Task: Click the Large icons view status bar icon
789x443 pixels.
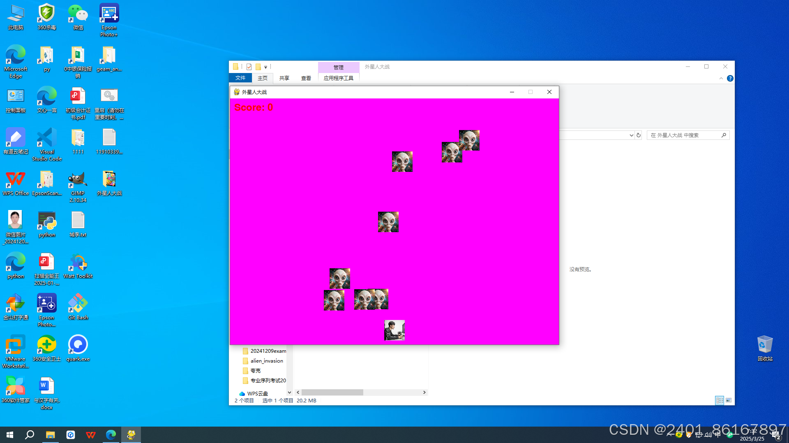Action: [729, 400]
